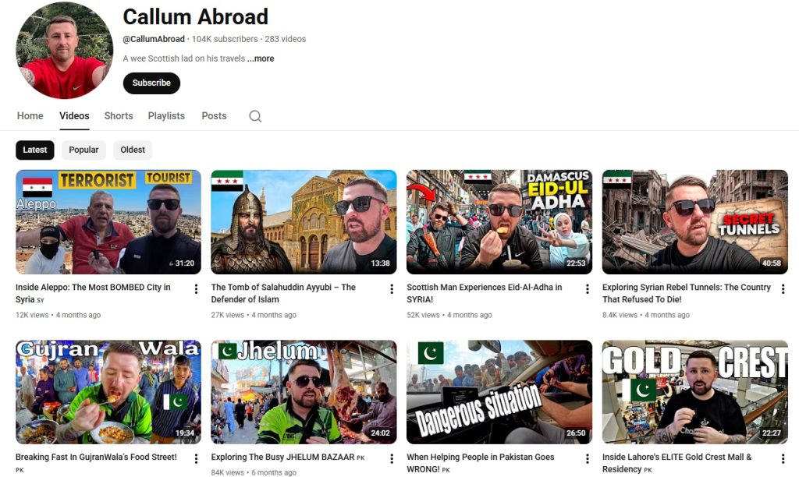Open three-dot menu for Tomb of Salahuddin video
Image resolution: width=799 pixels, height=477 pixels.
(392, 289)
